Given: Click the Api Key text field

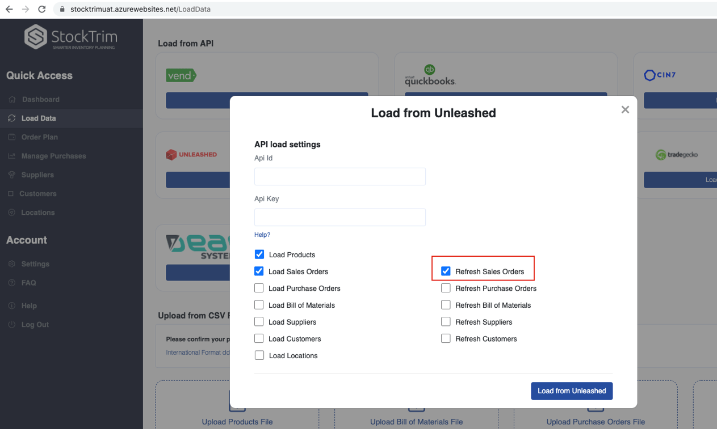Looking at the screenshot, I should 340,217.
